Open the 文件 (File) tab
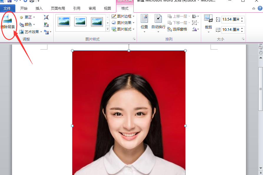 pyautogui.click(x=7, y=8)
